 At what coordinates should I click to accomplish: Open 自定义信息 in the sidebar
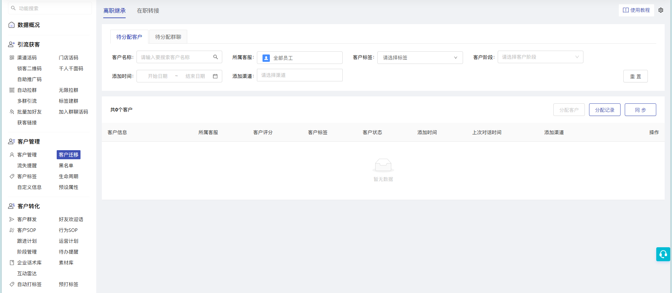click(29, 187)
